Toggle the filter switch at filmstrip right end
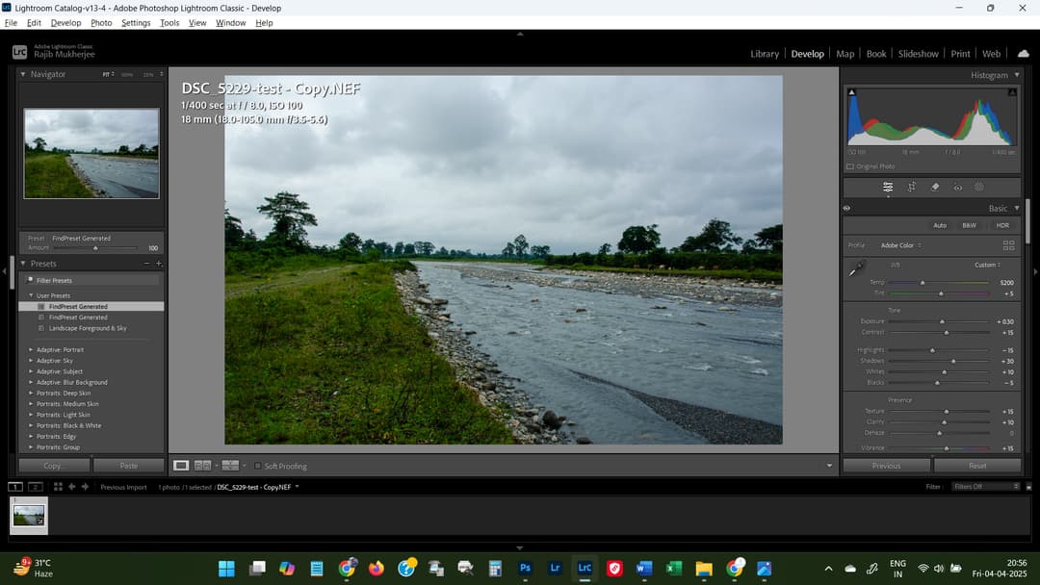1040x585 pixels. click(x=1028, y=487)
